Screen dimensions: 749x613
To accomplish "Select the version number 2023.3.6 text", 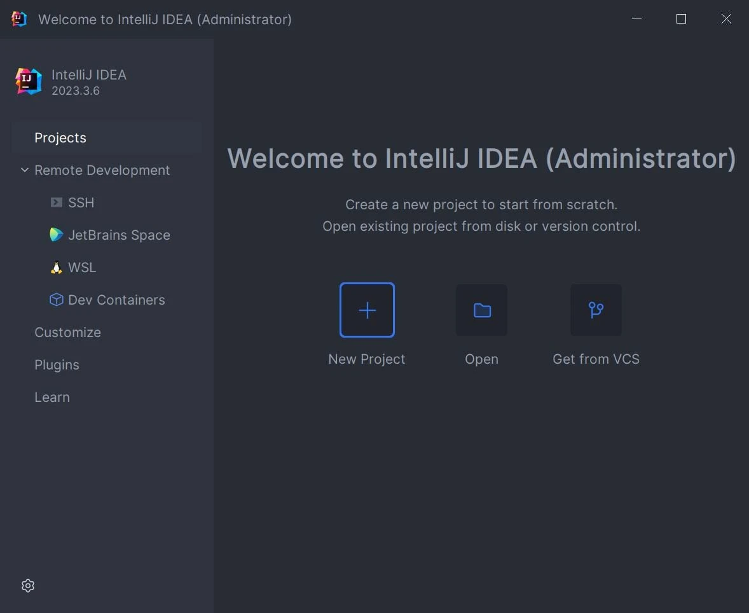I will (x=74, y=91).
